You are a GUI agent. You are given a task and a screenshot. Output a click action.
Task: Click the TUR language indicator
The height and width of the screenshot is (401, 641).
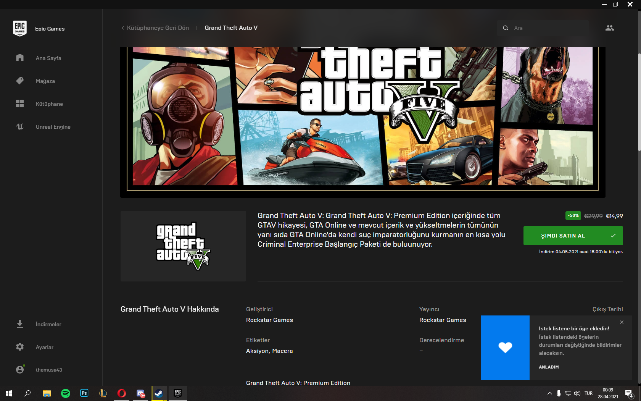point(589,393)
